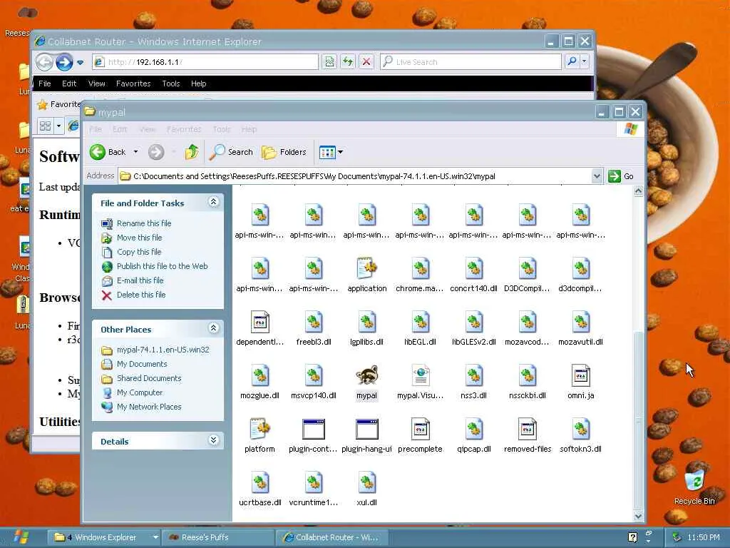Select the concrt140.dll file icon
The height and width of the screenshot is (548, 730).
(x=474, y=269)
